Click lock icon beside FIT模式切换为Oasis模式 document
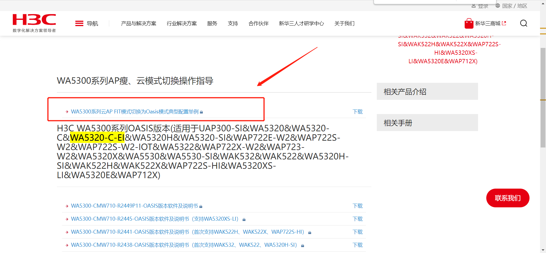 click(x=201, y=112)
